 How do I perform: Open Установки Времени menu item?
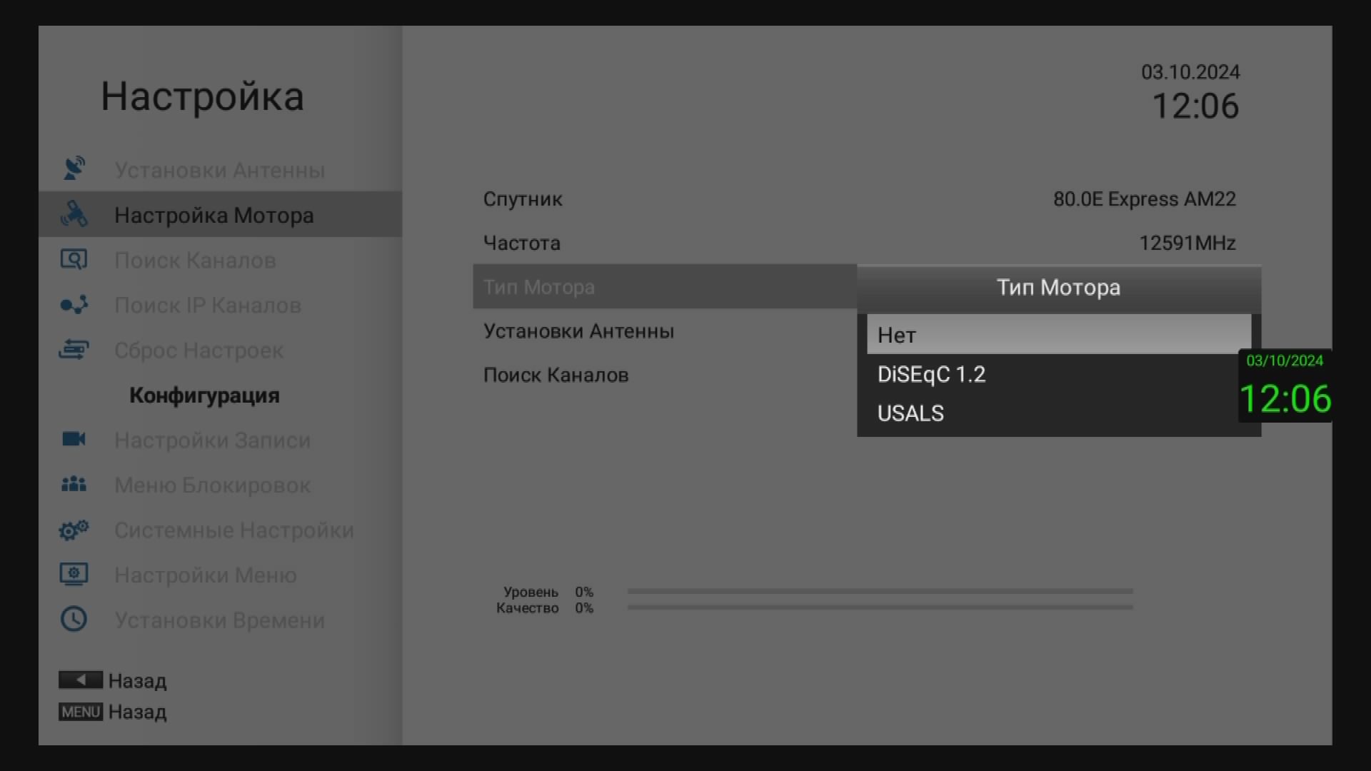220,620
